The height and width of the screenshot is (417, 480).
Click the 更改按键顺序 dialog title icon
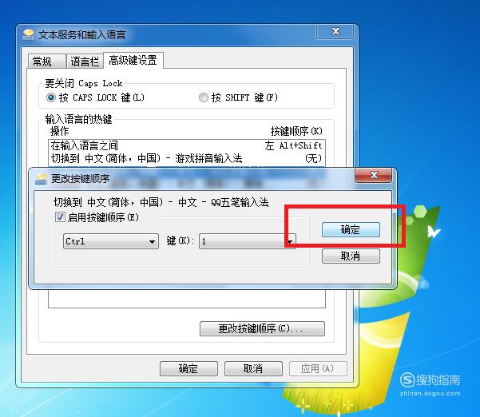coord(41,178)
